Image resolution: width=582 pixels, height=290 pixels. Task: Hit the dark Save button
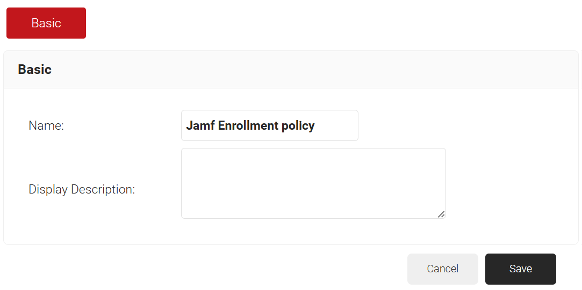(x=520, y=269)
